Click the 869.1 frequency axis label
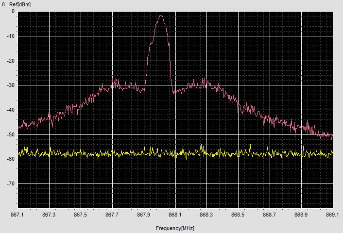This screenshot has width=343, height=233. click(332, 215)
